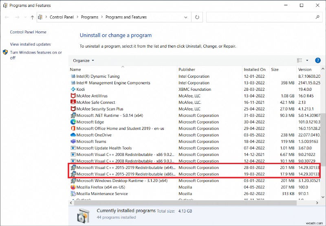326x226 pixels.
Task: Open Turn Windows features on or off
Action: [x=36, y=55]
